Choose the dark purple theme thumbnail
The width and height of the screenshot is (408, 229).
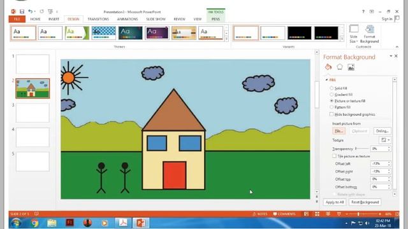pyautogui.click(x=157, y=33)
